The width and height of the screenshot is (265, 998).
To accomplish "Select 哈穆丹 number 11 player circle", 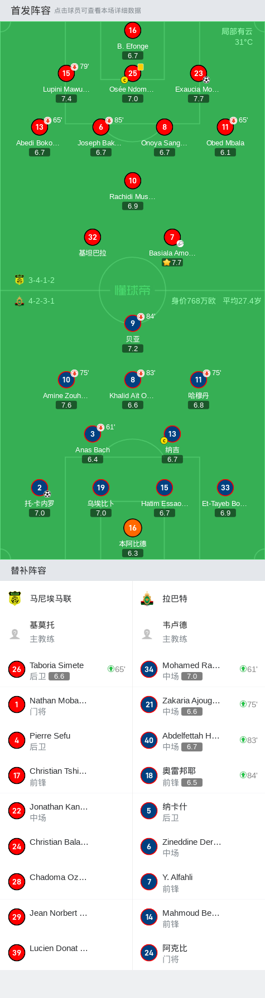I will 199,380.
